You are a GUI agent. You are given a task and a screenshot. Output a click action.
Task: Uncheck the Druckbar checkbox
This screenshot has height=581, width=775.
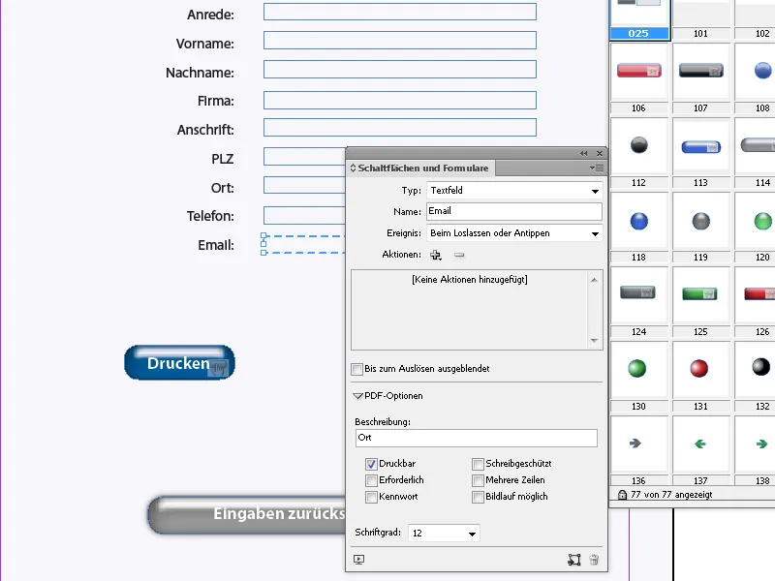point(371,464)
